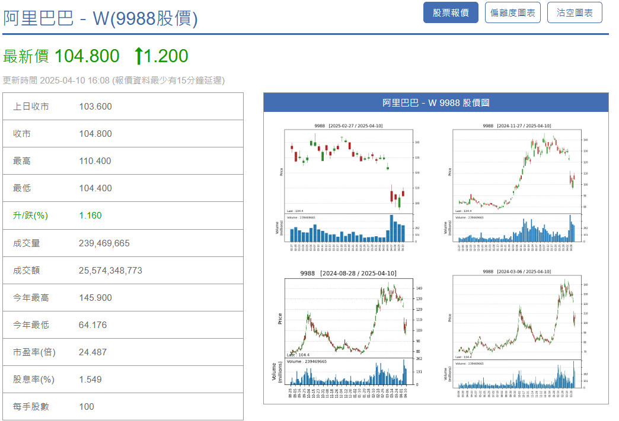
Task: Select the 收市 row label
Action: pyautogui.click(x=22, y=134)
